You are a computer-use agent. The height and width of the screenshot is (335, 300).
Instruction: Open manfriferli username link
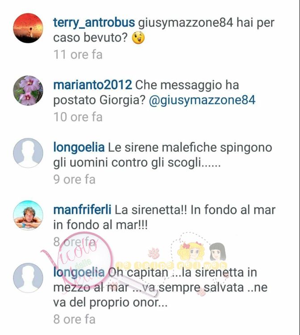[82, 209]
